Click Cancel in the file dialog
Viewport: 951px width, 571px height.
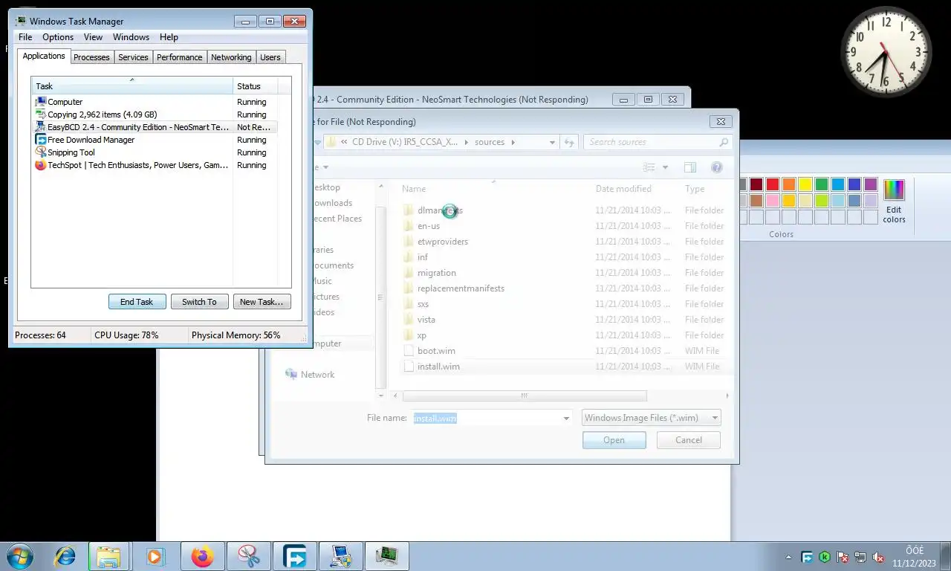pos(689,440)
